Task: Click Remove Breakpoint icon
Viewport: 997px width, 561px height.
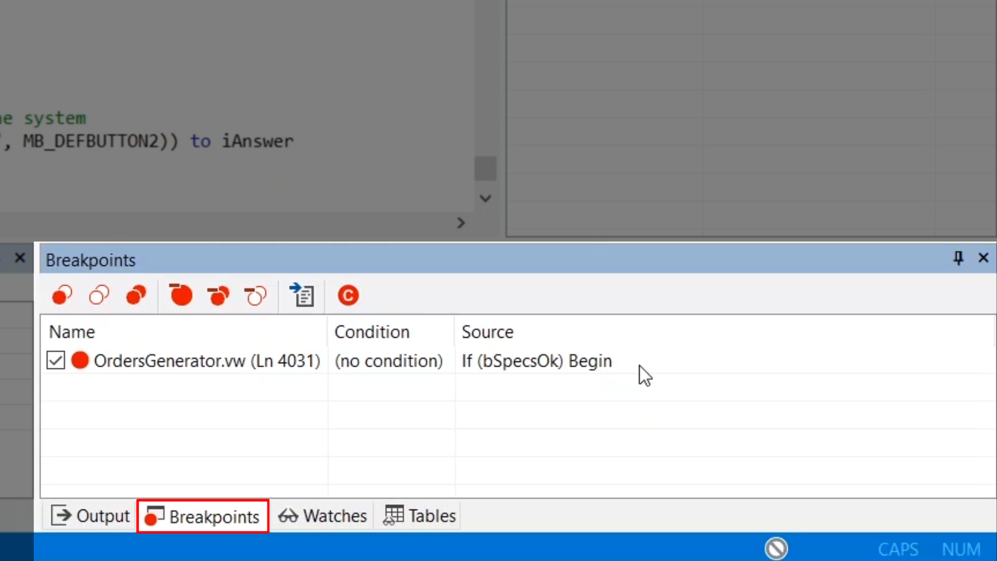Action: (x=181, y=296)
